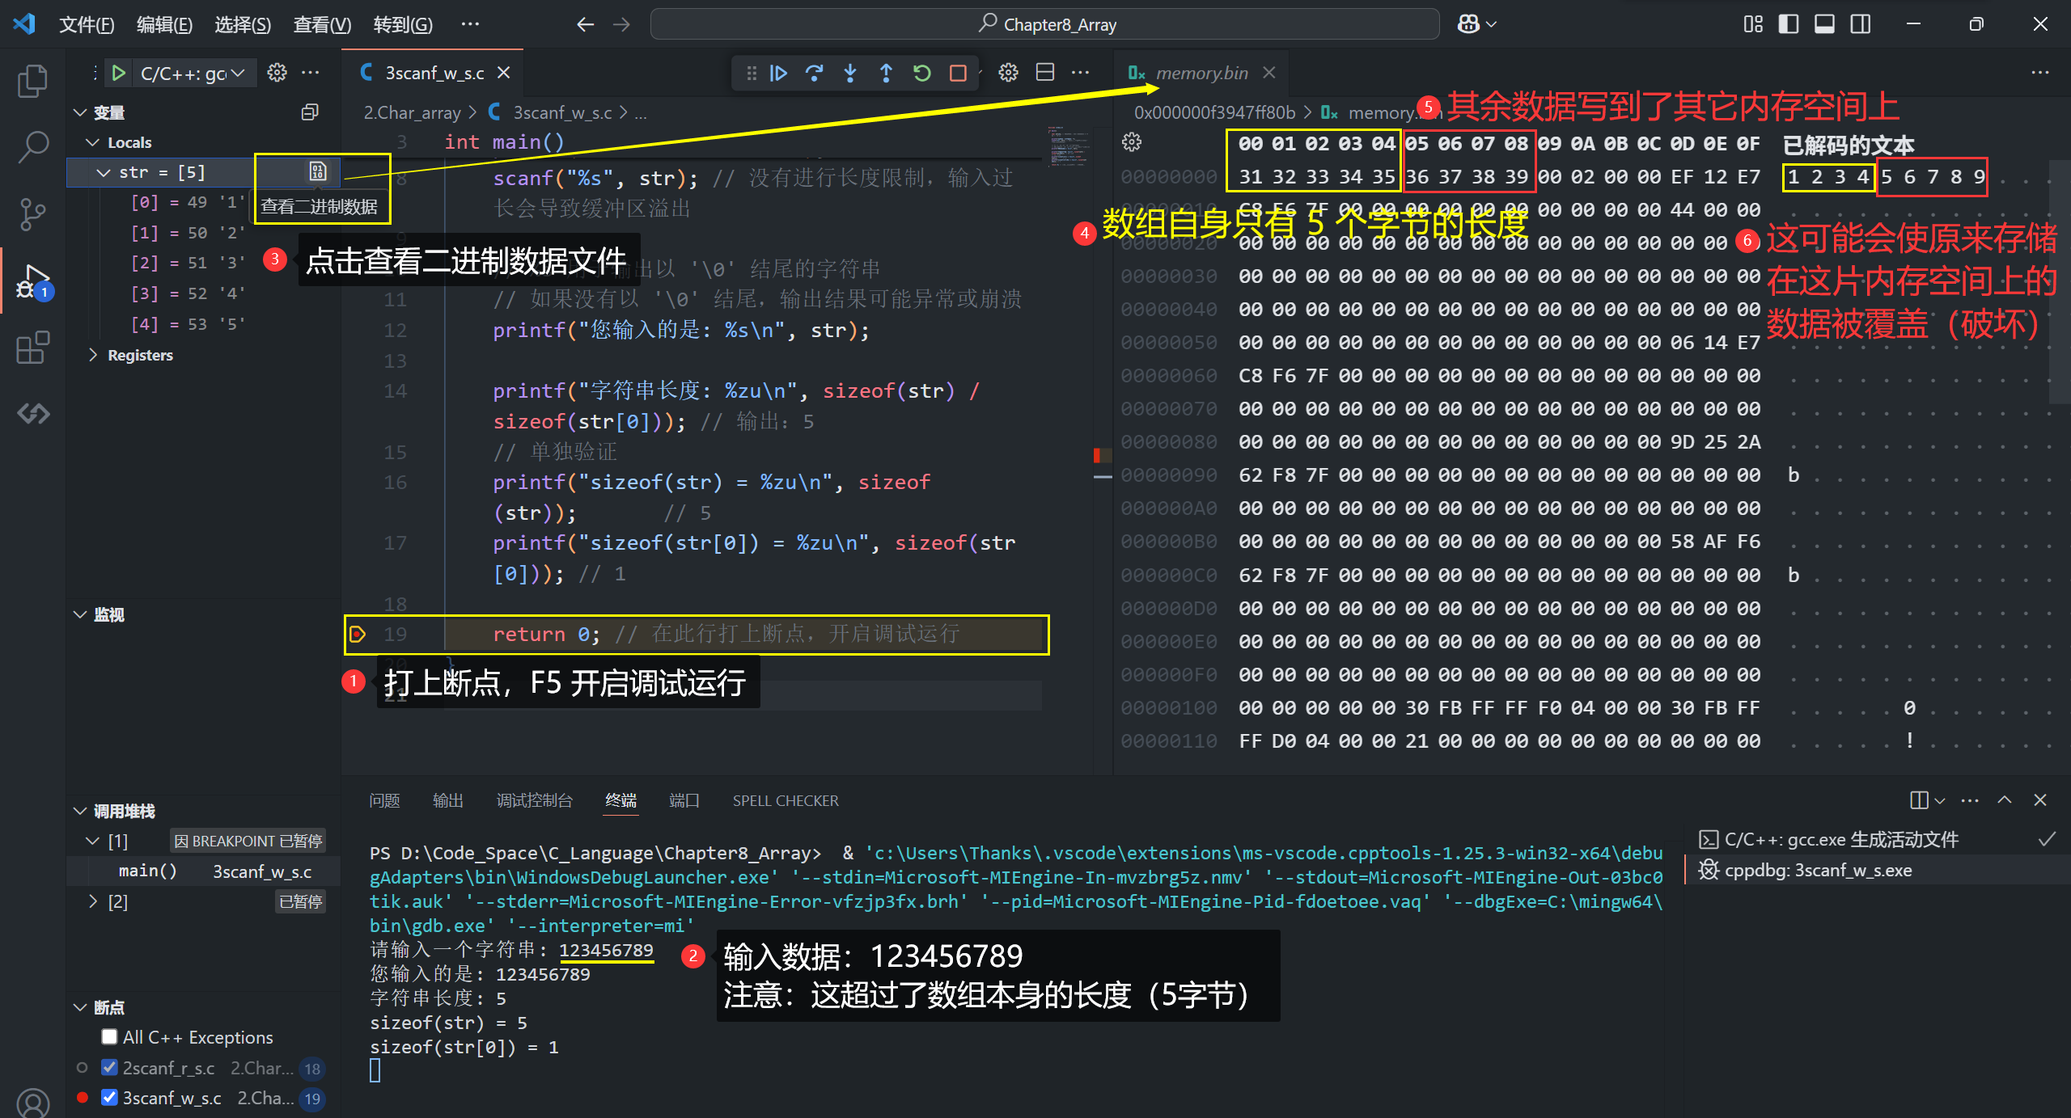Viewport: 2071px width, 1118px height.
Task: Uncheck the 3scanf_w_s.c breakpoint
Action: pyautogui.click(x=110, y=1098)
